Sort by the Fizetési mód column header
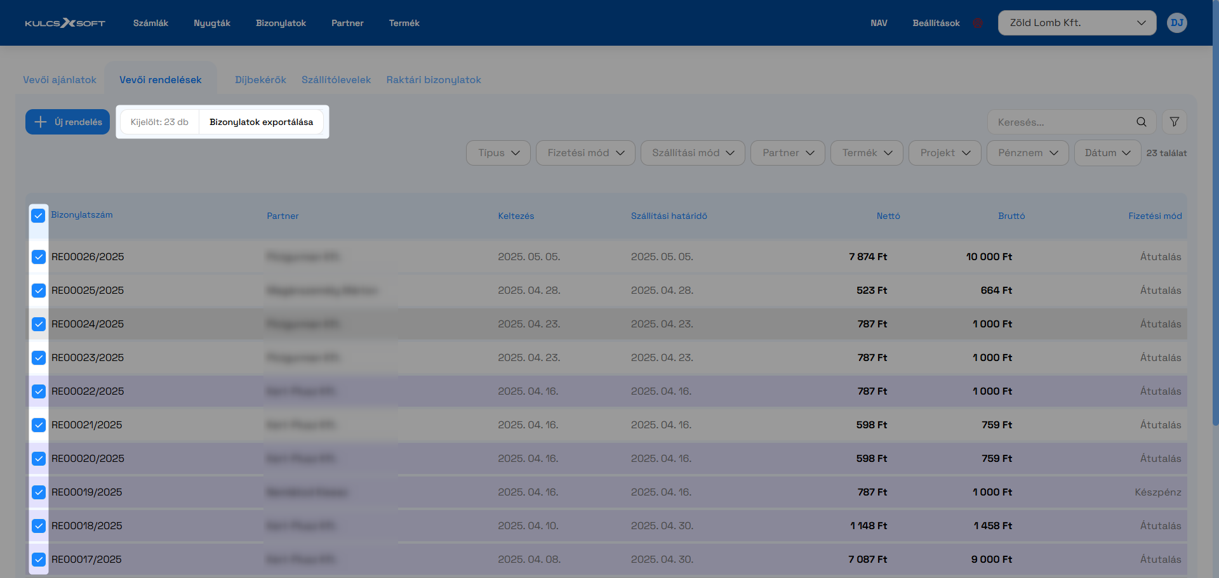 click(x=1155, y=216)
